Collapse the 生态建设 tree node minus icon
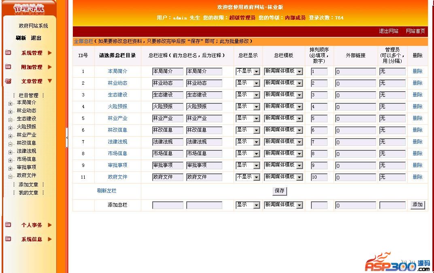 (10, 120)
